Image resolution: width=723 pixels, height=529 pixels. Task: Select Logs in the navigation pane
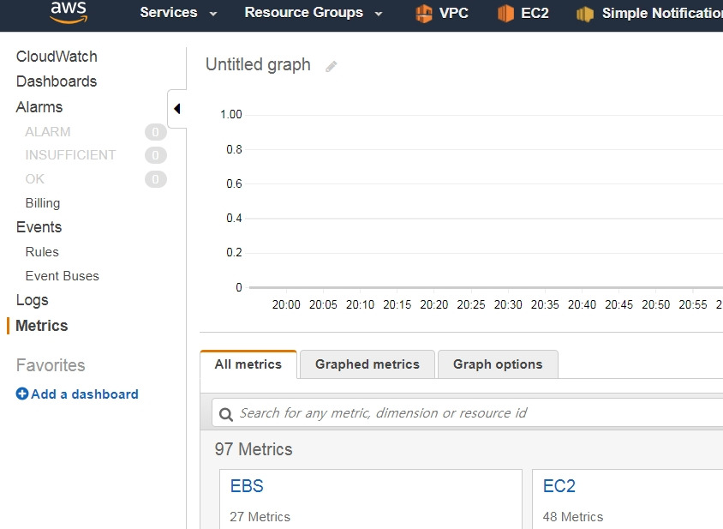point(33,300)
